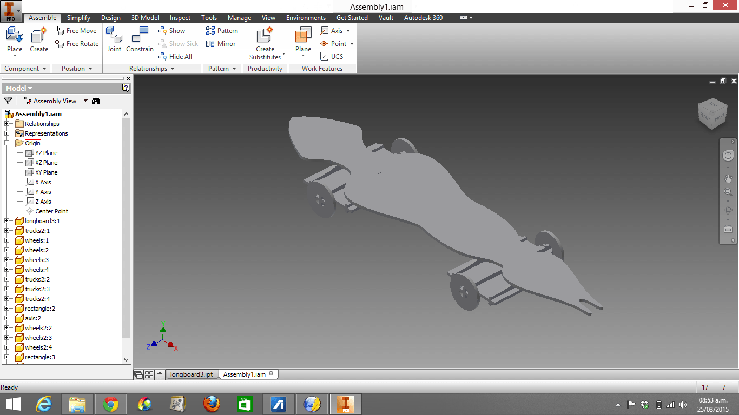
Task: Expand the longboard3:1 node
Action: click(7, 221)
